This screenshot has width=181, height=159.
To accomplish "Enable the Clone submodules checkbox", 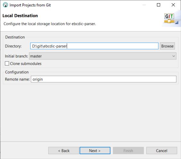I will [7, 63].
